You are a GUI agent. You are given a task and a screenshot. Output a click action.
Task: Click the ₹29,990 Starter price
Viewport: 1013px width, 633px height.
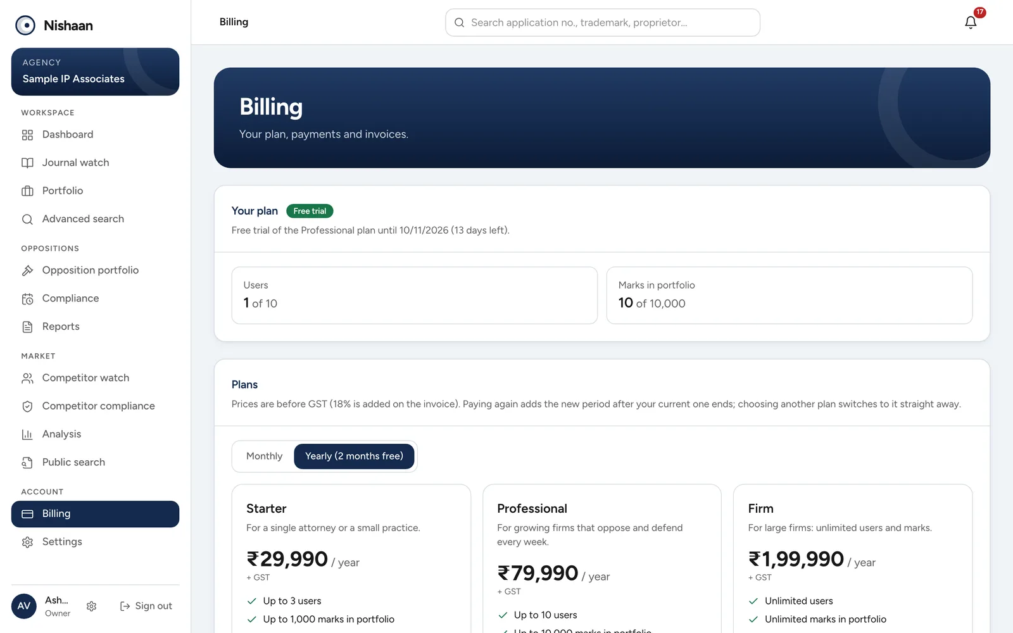[x=287, y=560]
